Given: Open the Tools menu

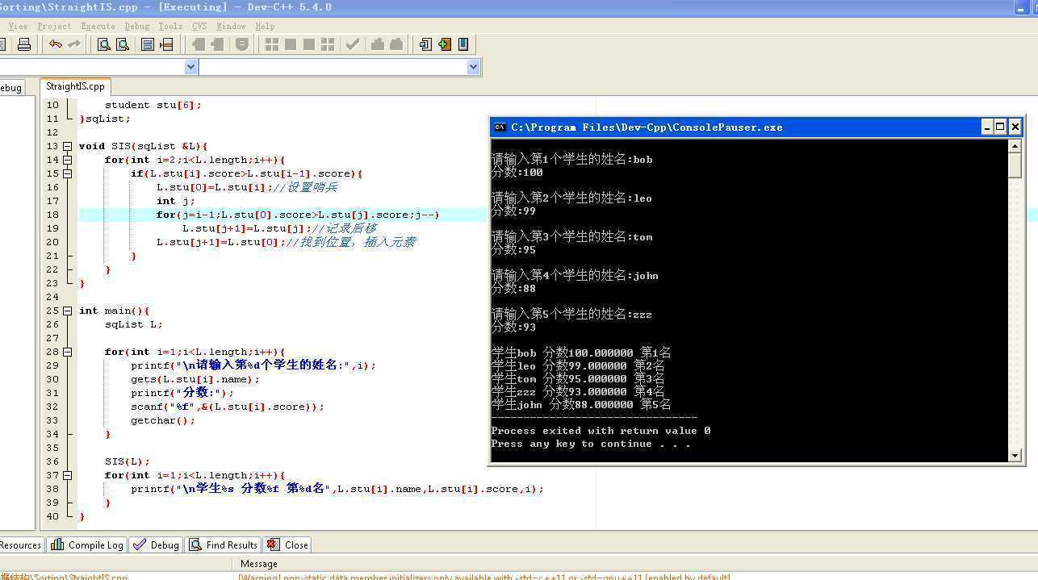Looking at the screenshot, I should [170, 26].
